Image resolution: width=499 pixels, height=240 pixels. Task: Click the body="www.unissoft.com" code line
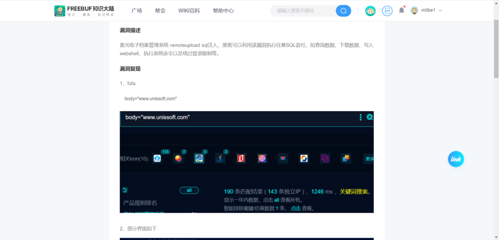pos(151,98)
